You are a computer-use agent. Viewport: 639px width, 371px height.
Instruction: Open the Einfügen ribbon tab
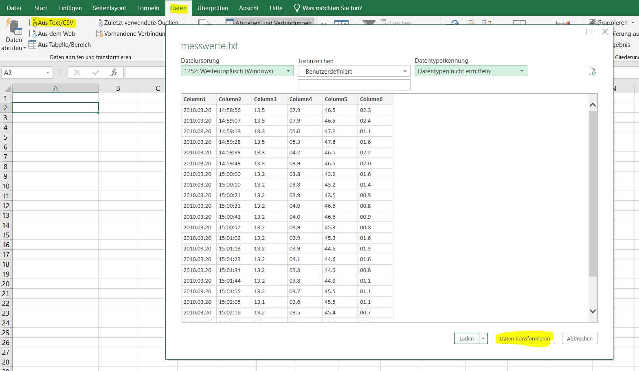coord(70,8)
